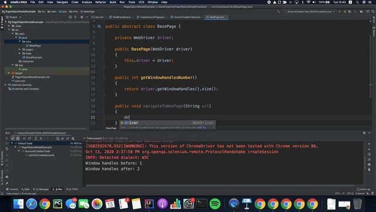The width and height of the screenshot is (376, 212).
Task: Open Project view type dropdown
Action: (14, 17)
